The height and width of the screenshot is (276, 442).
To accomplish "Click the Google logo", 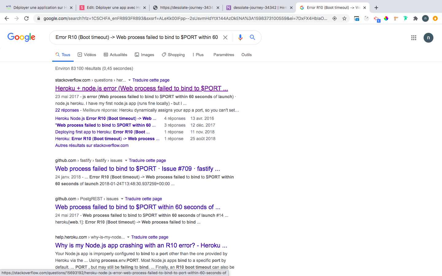I will coord(21,37).
